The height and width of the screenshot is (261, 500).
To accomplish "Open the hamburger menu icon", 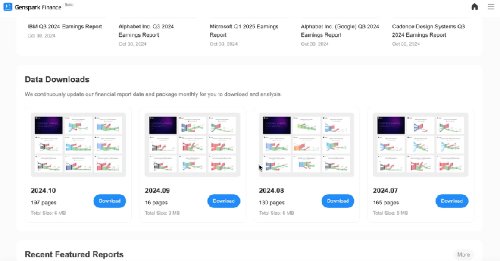I will coord(491,7).
